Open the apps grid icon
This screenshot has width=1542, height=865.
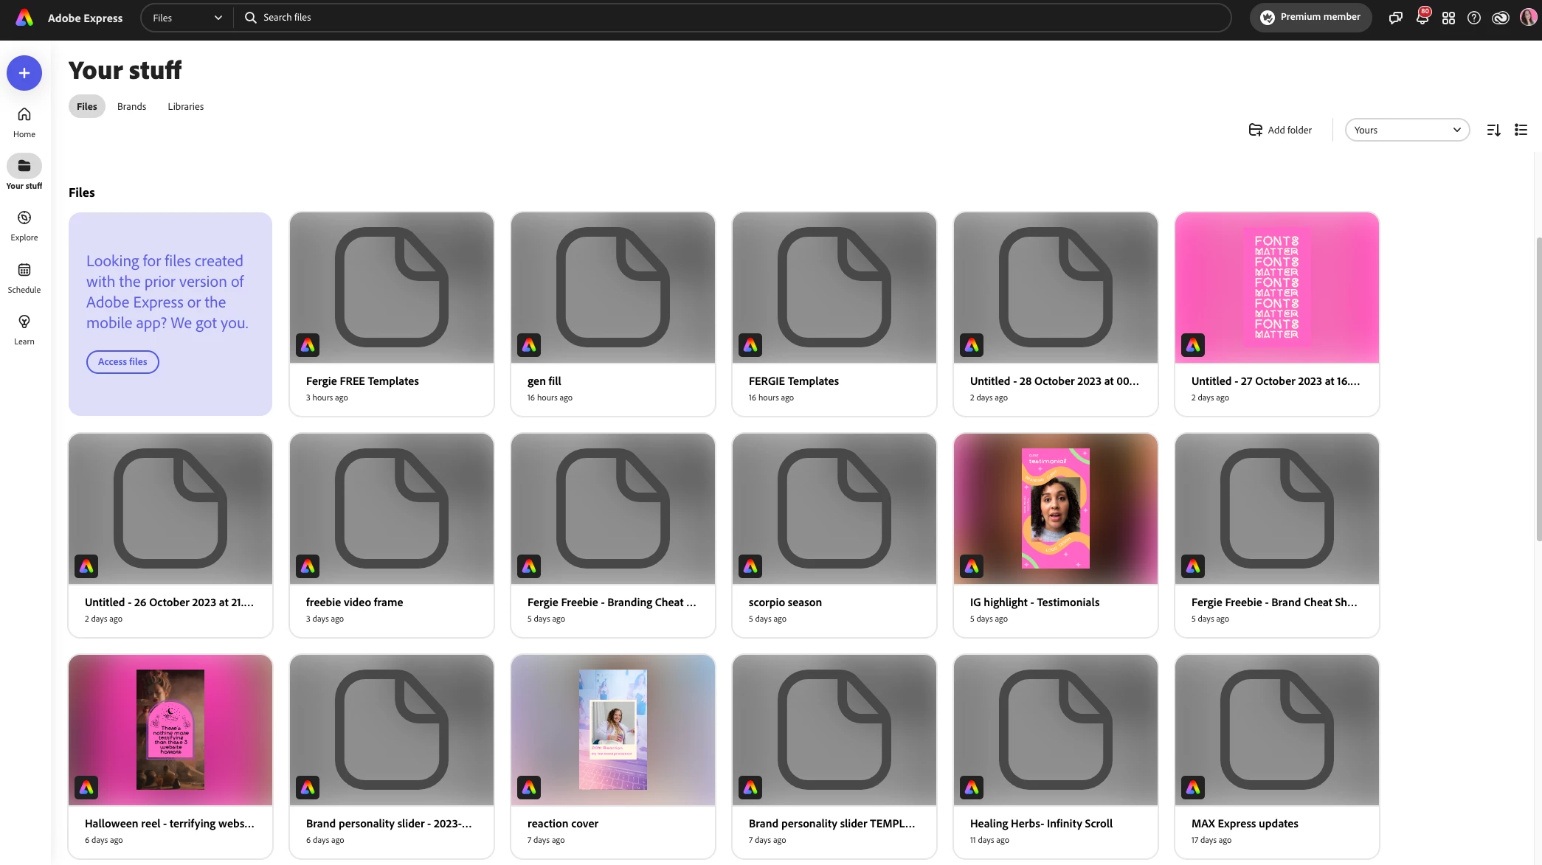point(1448,18)
